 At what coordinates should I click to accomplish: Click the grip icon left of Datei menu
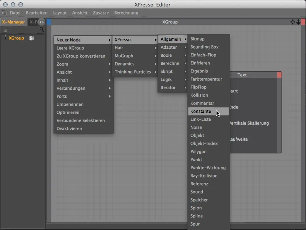4,13
